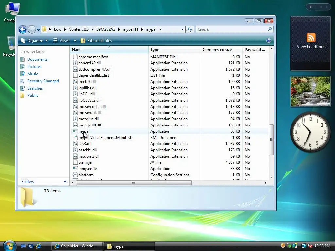Refresh the folder view
This screenshot has height=251, width=335.
190,29
